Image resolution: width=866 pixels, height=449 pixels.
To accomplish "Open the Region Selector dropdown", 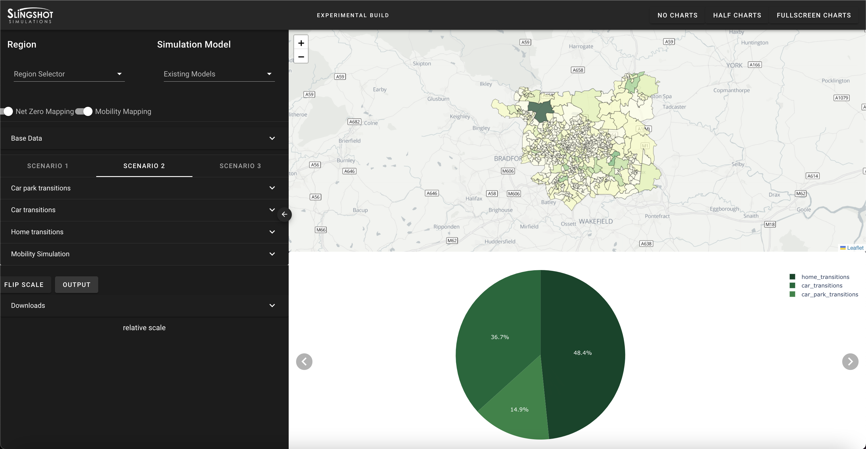I will pos(69,74).
